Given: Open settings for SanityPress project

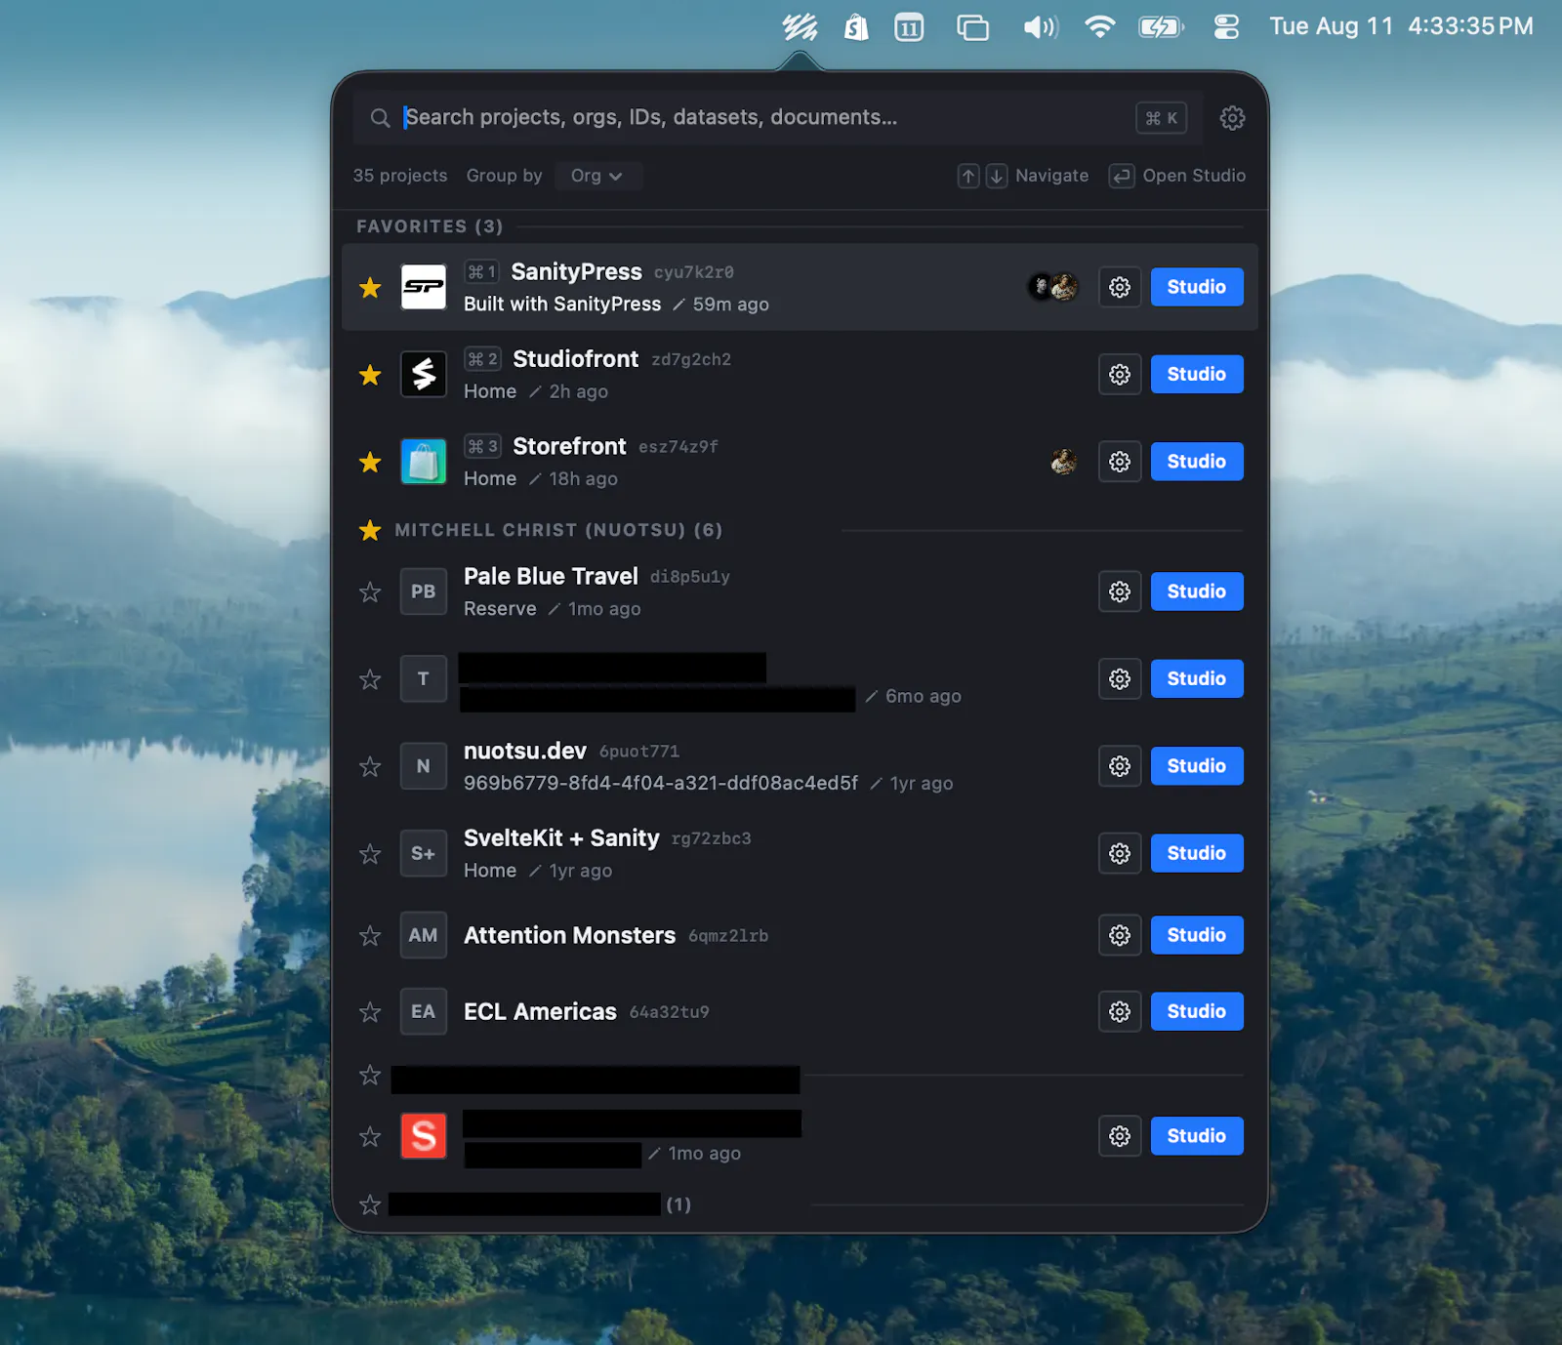Looking at the screenshot, I should (x=1120, y=287).
